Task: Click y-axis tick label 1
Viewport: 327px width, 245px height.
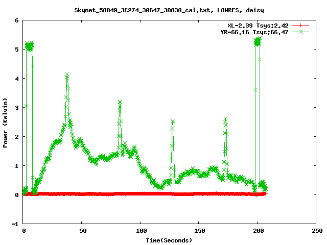Action: (17, 166)
